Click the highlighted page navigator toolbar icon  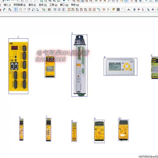(16, 9)
